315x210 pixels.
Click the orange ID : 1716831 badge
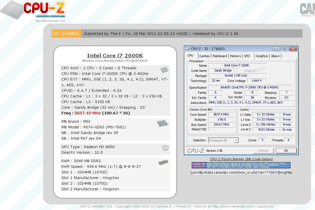tap(66, 33)
